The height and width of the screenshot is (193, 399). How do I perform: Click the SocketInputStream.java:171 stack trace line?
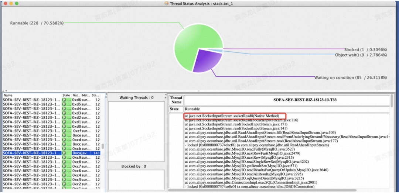(x=236, y=124)
